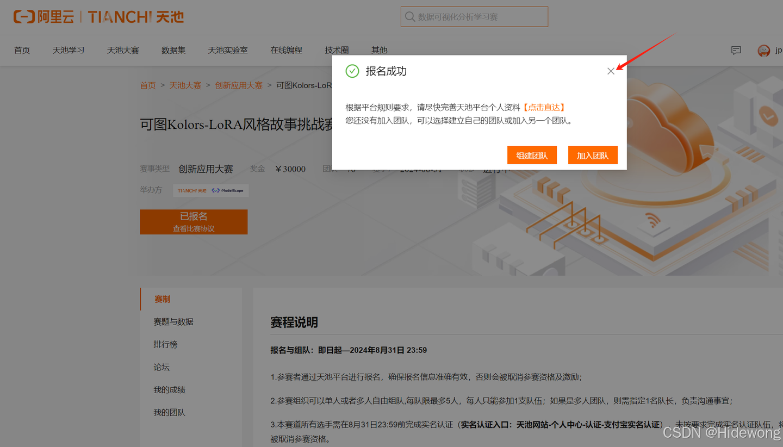The image size is (783, 447).
Task: Open 天池实验室 in navigation bar
Action: click(x=228, y=50)
